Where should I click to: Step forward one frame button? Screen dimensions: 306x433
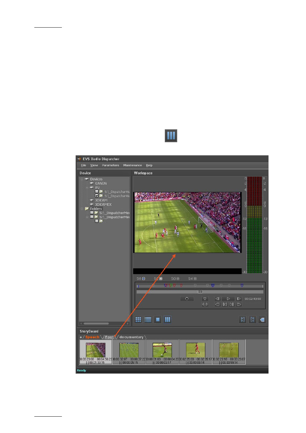coord(239,299)
